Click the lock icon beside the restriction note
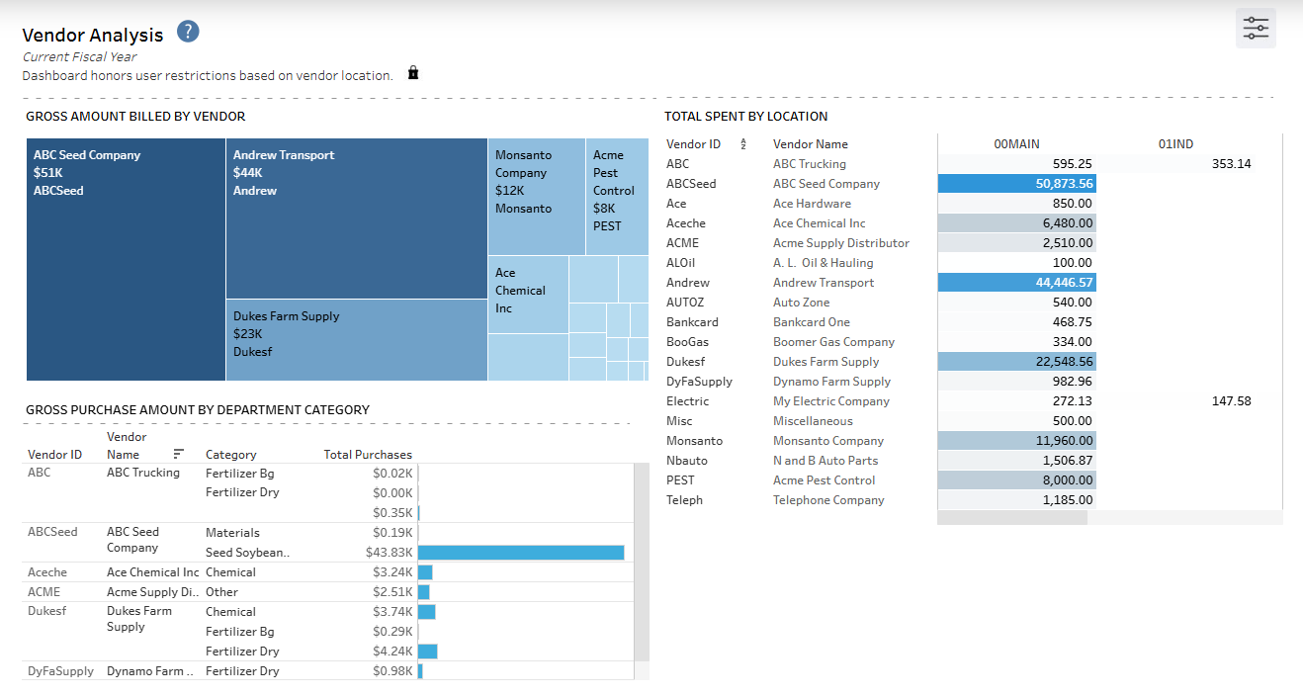The height and width of the screenshot is (696, 1303). pyautogui.click(x=413, y=73)
